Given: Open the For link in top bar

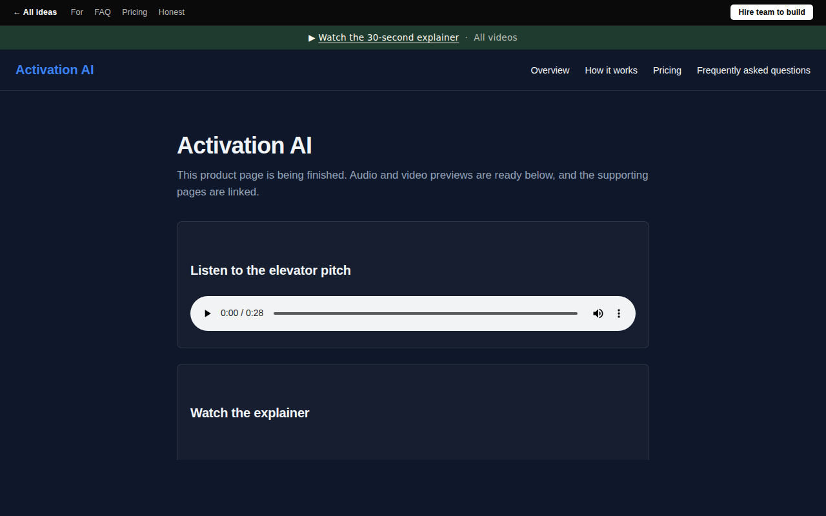Looking at the screenshot, I should tap(77, 12).
